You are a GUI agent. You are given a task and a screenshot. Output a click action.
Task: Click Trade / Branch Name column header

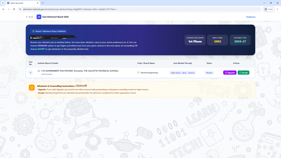point(146,63)
